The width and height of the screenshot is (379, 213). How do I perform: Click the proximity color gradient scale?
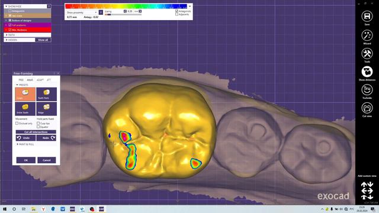[x=126, y=7]
